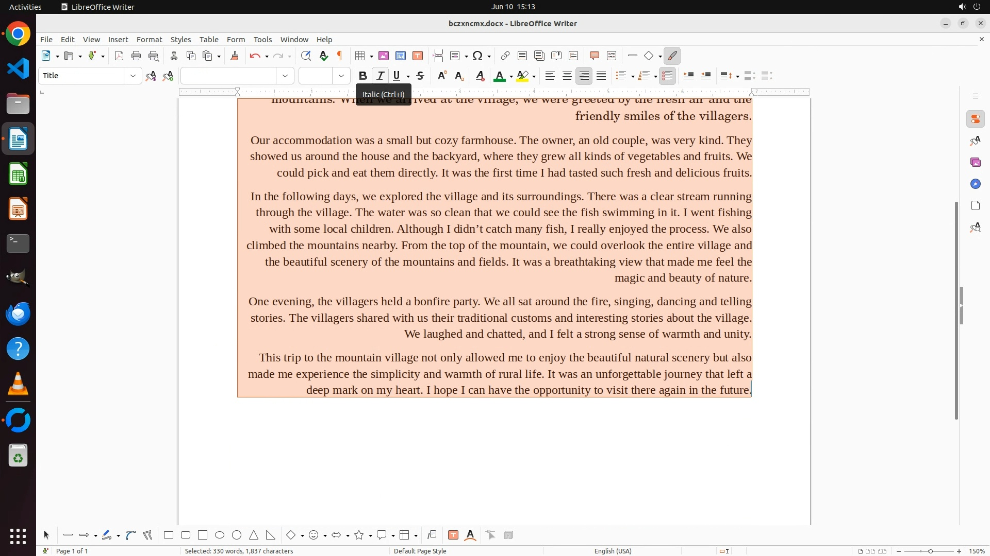Open the font name dropdown list
The width and height of the screenshot is (990, 556).
pos(285,76)
